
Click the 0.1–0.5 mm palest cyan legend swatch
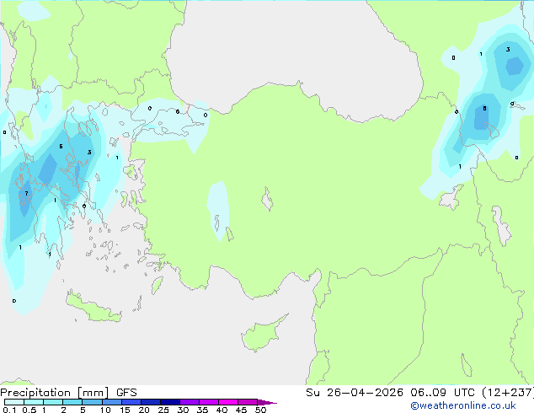(14, 402)
